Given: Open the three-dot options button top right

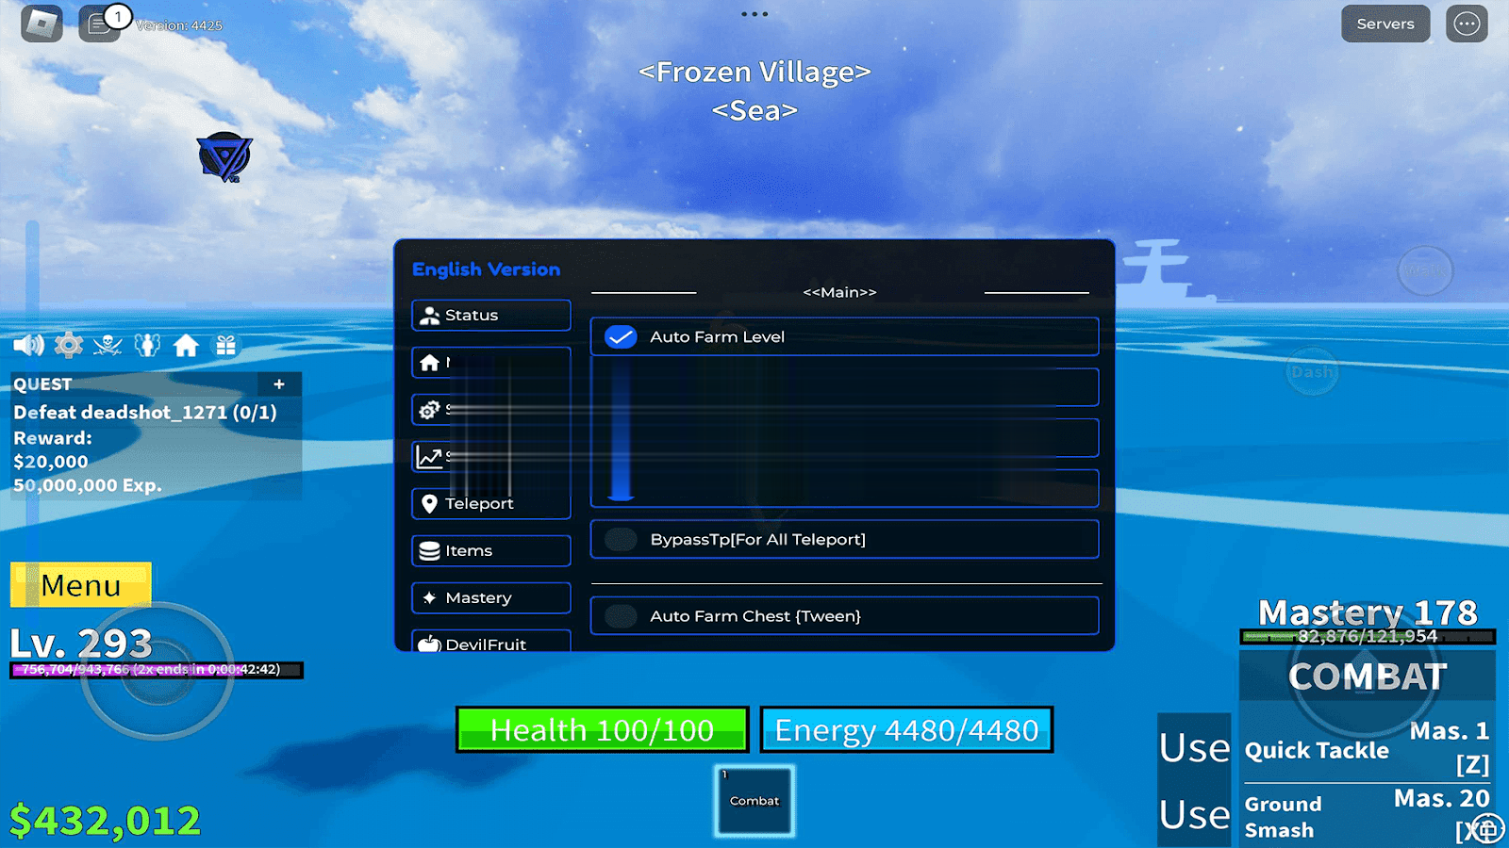Looking at the screenshot, I should click(x=1467, y=24).
